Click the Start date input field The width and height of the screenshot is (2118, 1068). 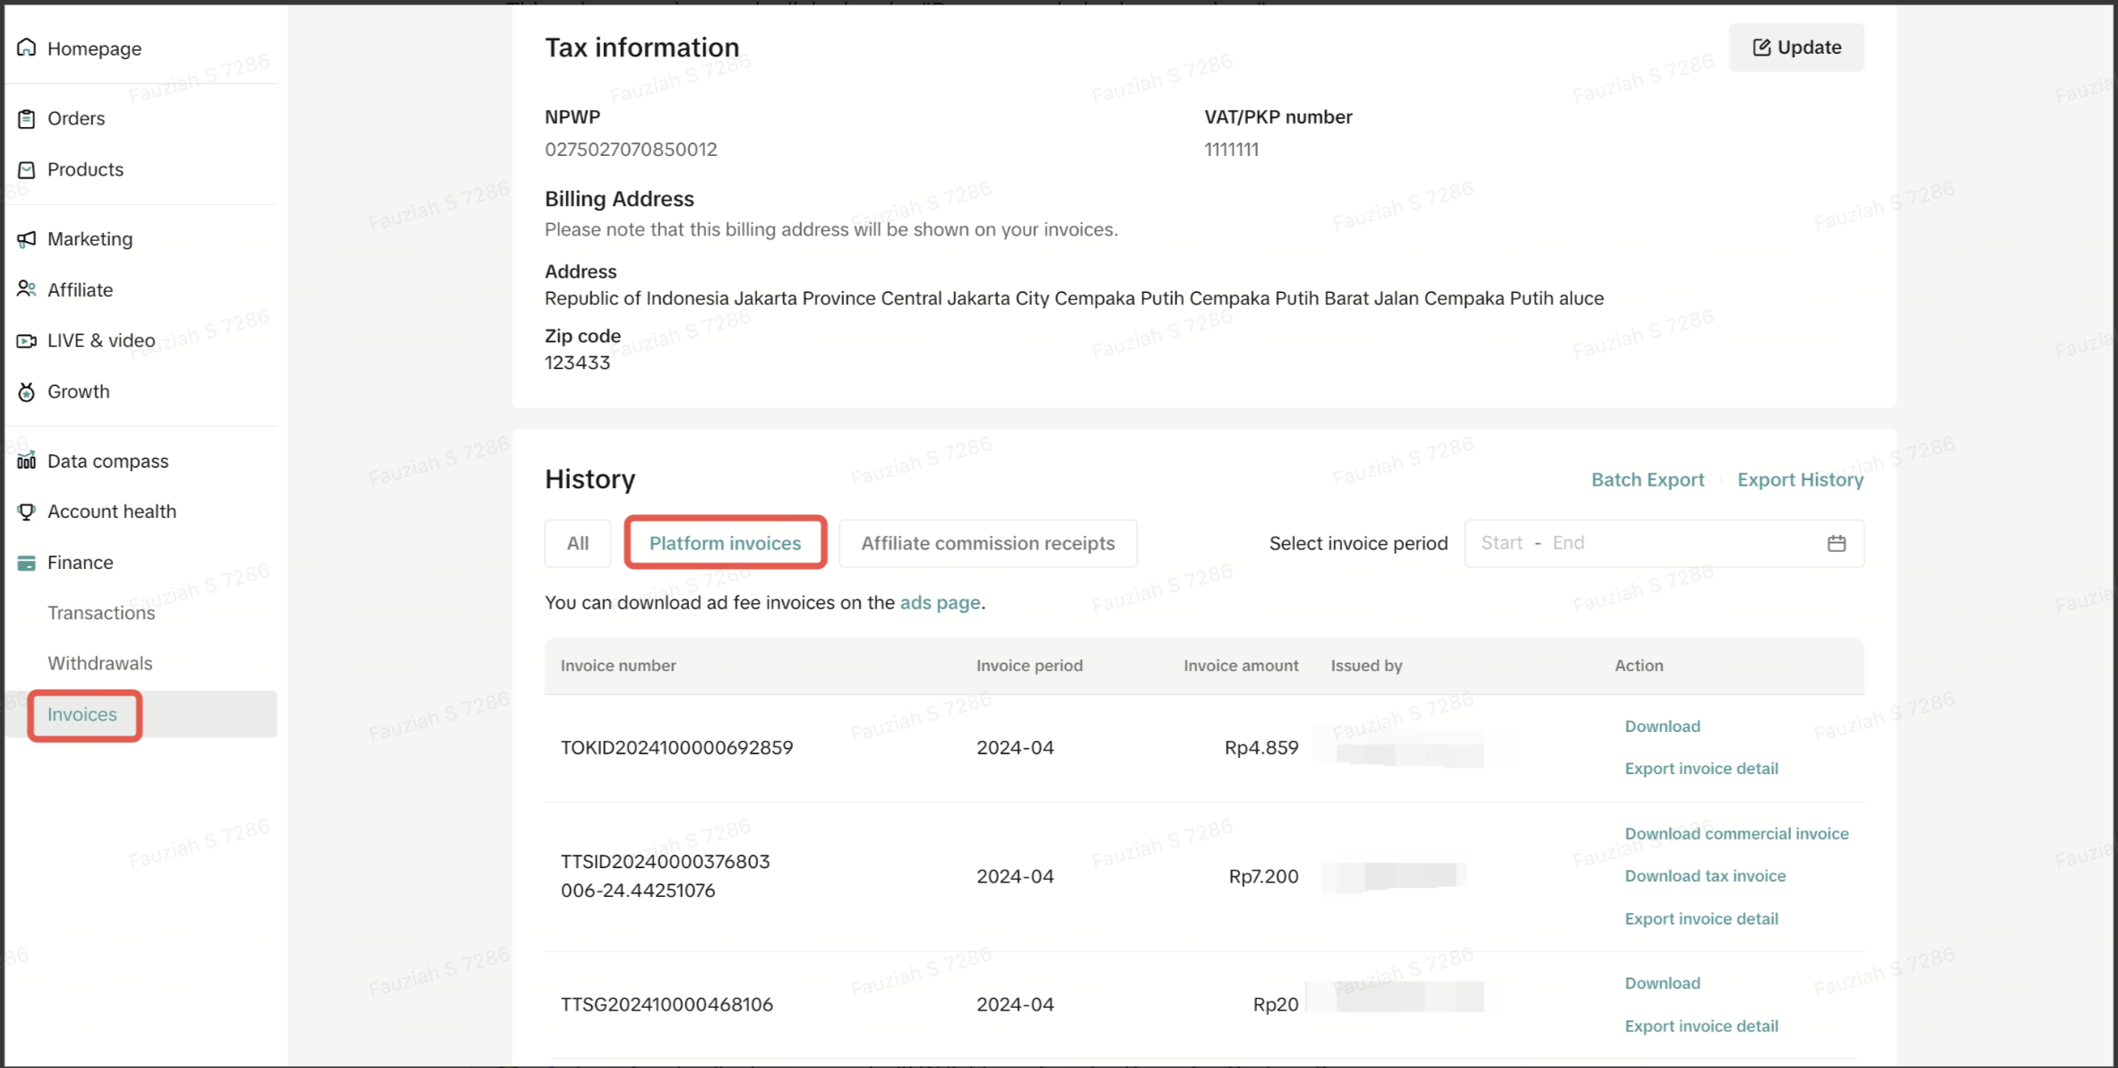coord(1502,543)
